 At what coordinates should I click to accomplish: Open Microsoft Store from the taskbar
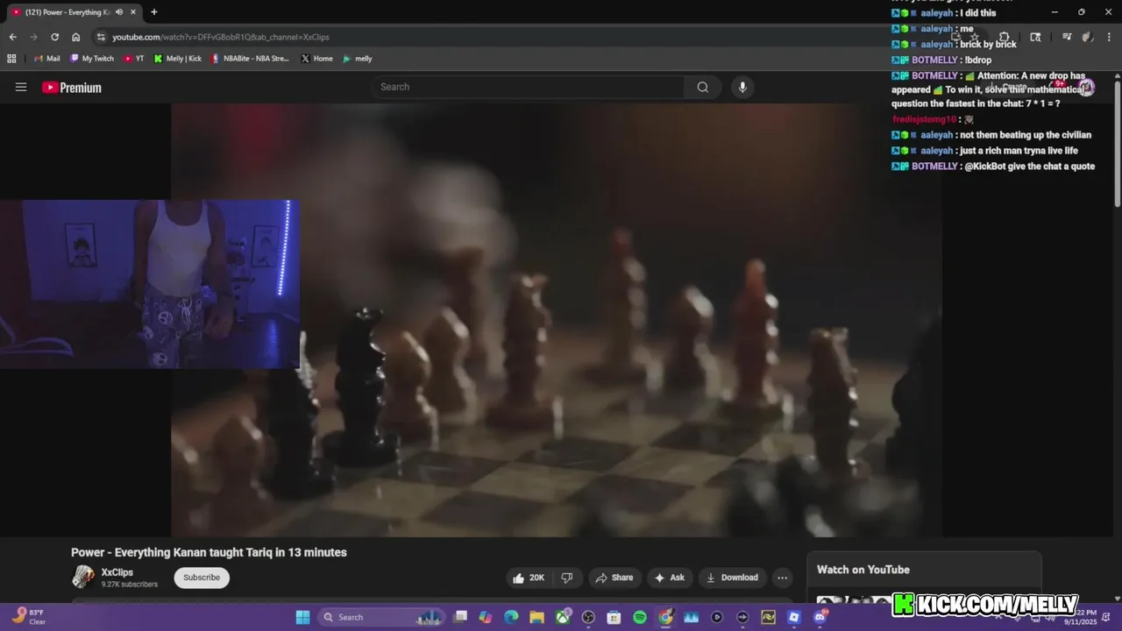pyautogui.click(x=614, y=617)
